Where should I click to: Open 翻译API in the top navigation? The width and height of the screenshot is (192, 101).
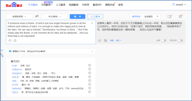(97, 5)
